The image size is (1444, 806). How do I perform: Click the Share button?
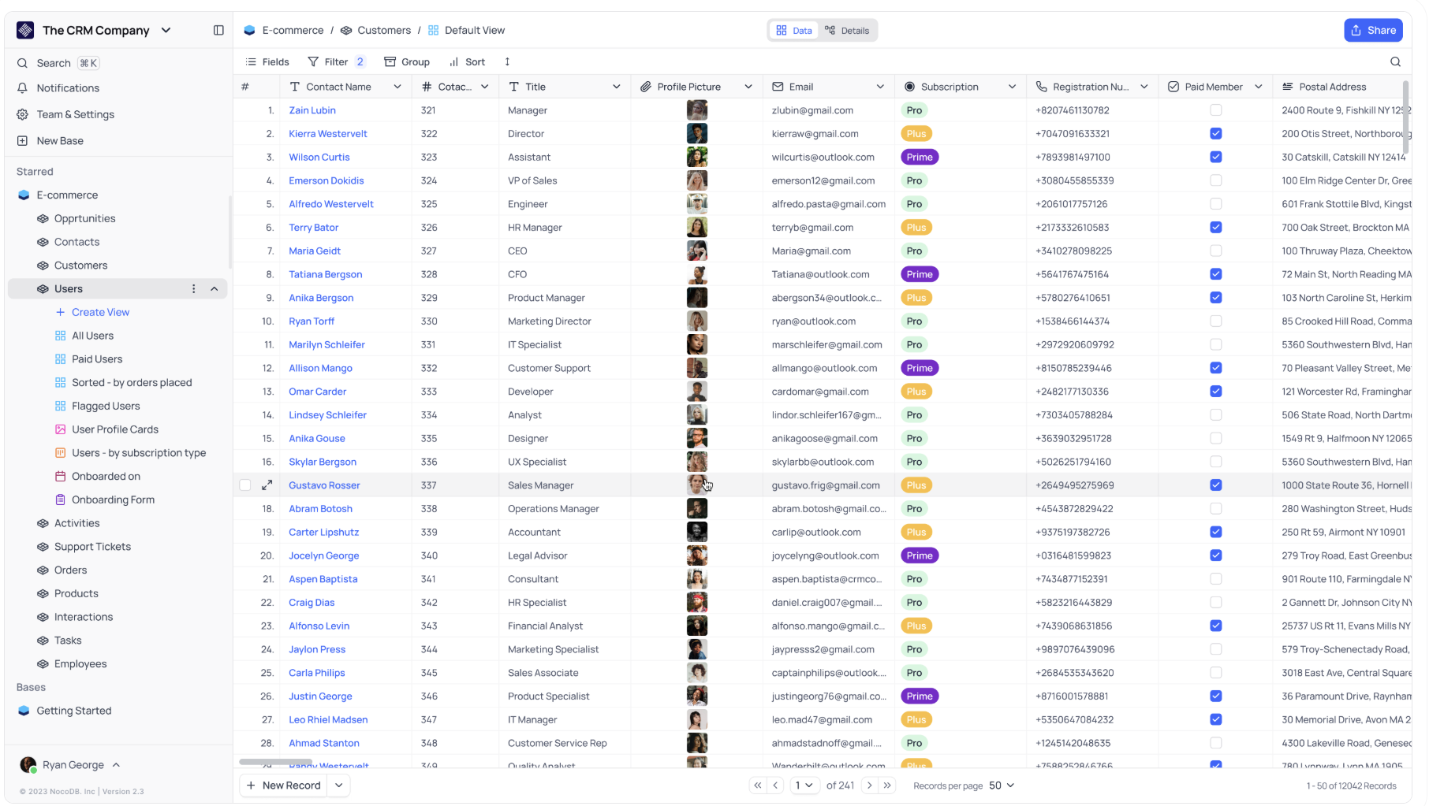point(1373,30)
